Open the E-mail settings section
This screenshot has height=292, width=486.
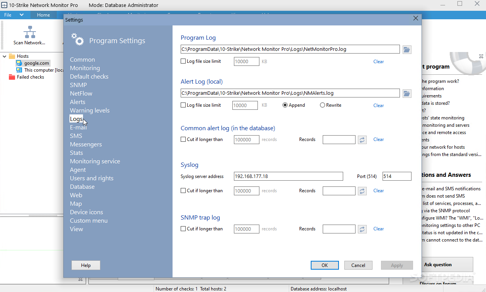78,128
